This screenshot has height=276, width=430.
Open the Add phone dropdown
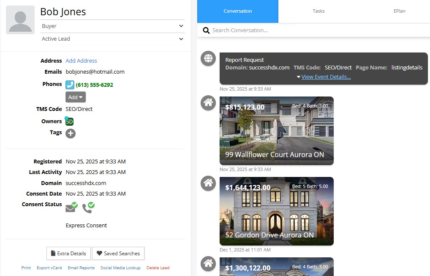click(76, 97)
